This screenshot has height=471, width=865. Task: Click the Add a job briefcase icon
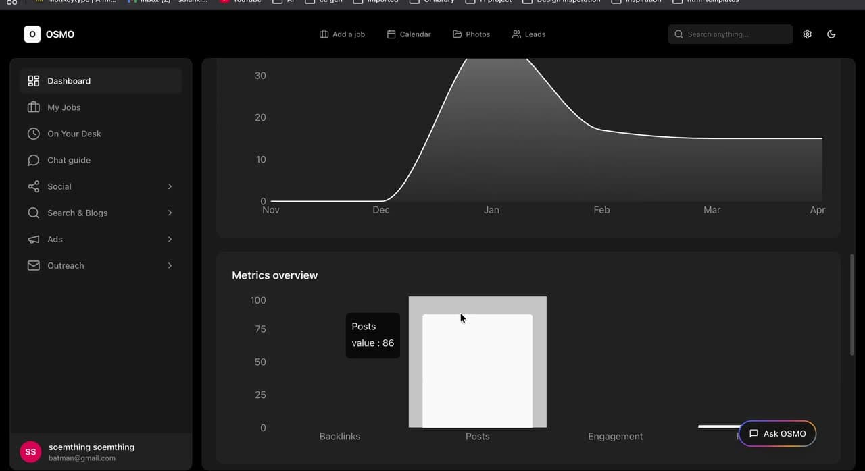click(324, 34)
